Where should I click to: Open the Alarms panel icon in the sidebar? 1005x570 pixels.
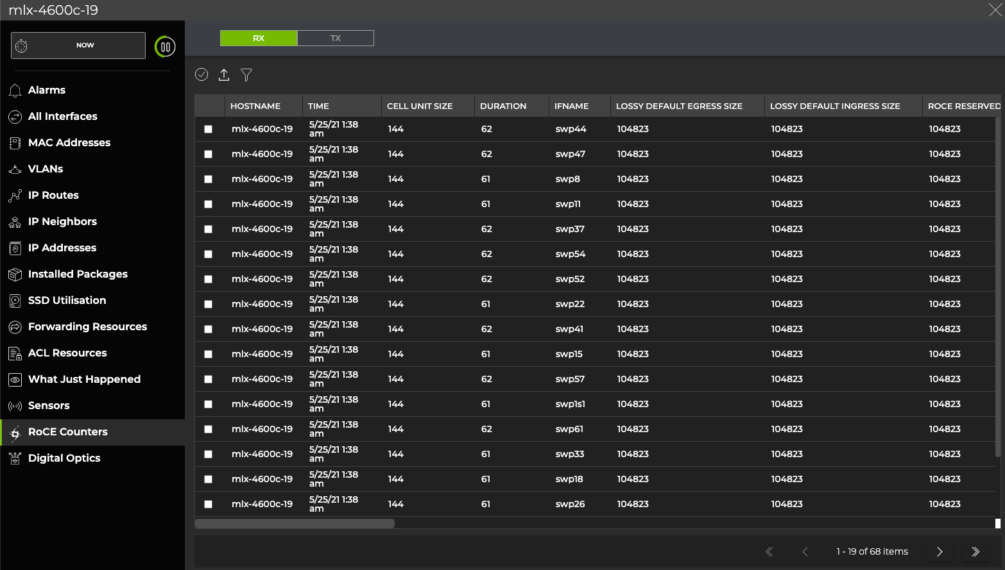coord(14,90)
